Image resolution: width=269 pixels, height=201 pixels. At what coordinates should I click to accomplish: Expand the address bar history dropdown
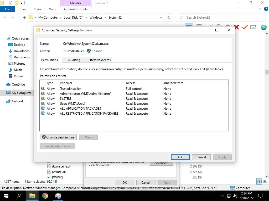coord(161,18)
